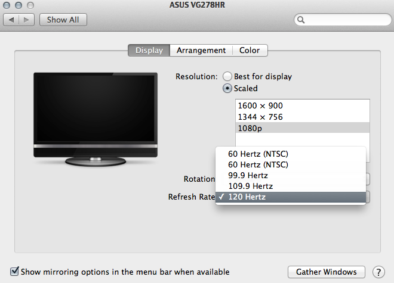Select 120 Hertz refresh rate
Image resolution: width=394 pixels, height=283 pixels.
coord(291,197)
